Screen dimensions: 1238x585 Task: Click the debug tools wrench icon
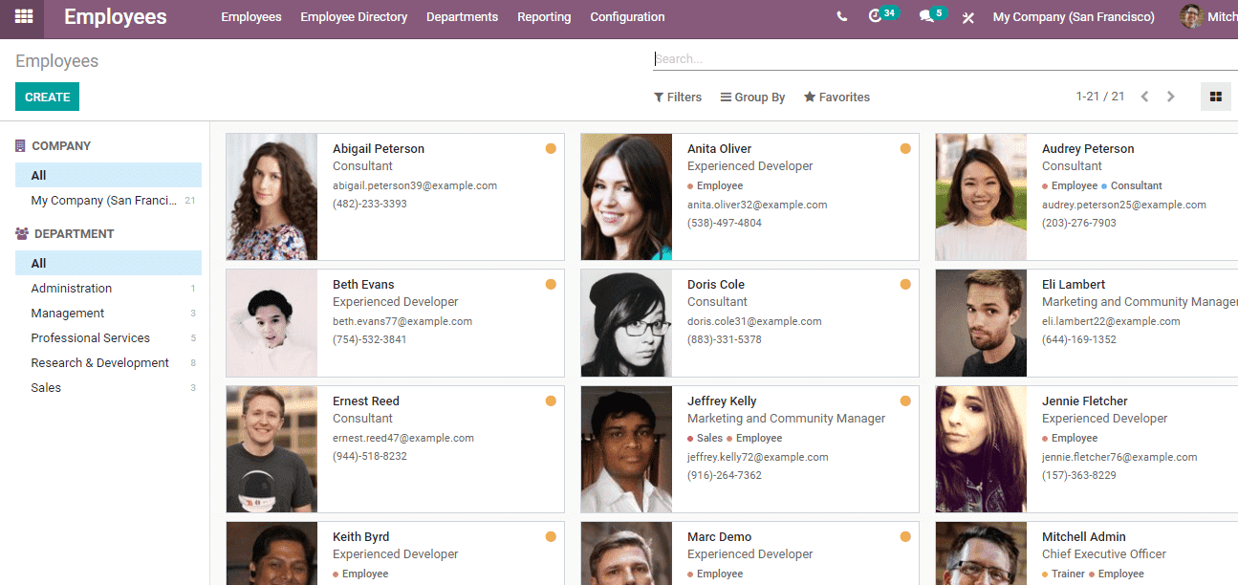click(967, 17)
